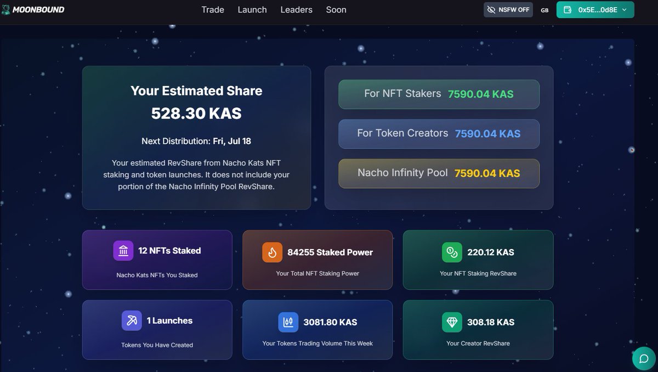
Task: Click the orange flame Staked Power icon
Action: coord(273,252)
